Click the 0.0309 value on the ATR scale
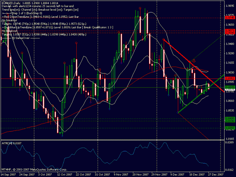 [230, 142]
